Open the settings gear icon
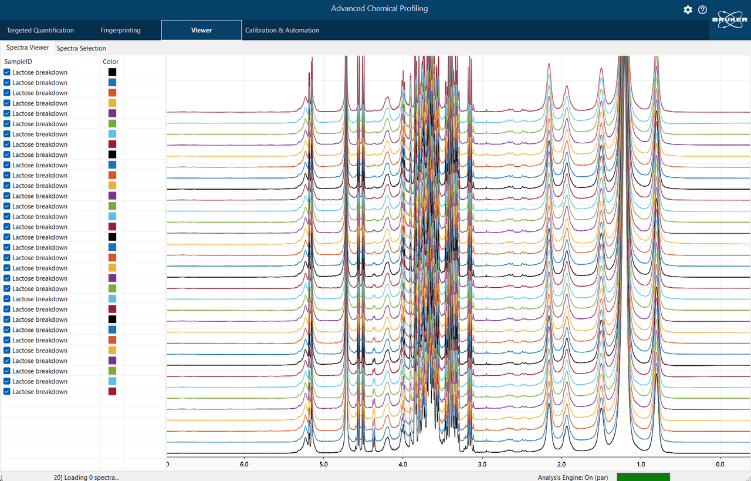 pos(688,10)
